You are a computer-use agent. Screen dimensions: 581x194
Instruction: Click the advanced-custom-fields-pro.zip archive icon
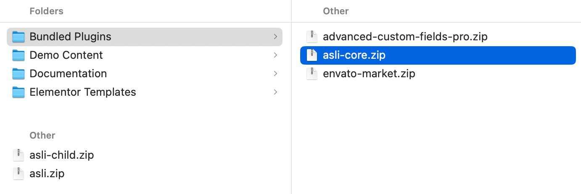click(312, 37)
